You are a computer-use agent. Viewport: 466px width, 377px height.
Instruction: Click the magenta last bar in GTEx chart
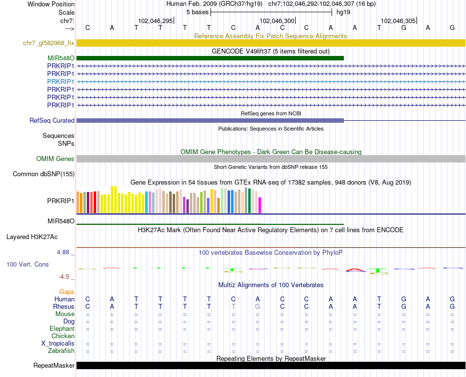pos(259,205)
